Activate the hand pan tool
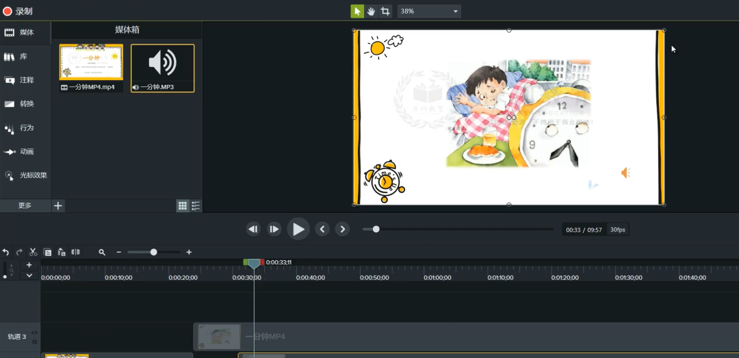Screen dimensions: 739x358 pyautogui.click(x=371, y=12)
